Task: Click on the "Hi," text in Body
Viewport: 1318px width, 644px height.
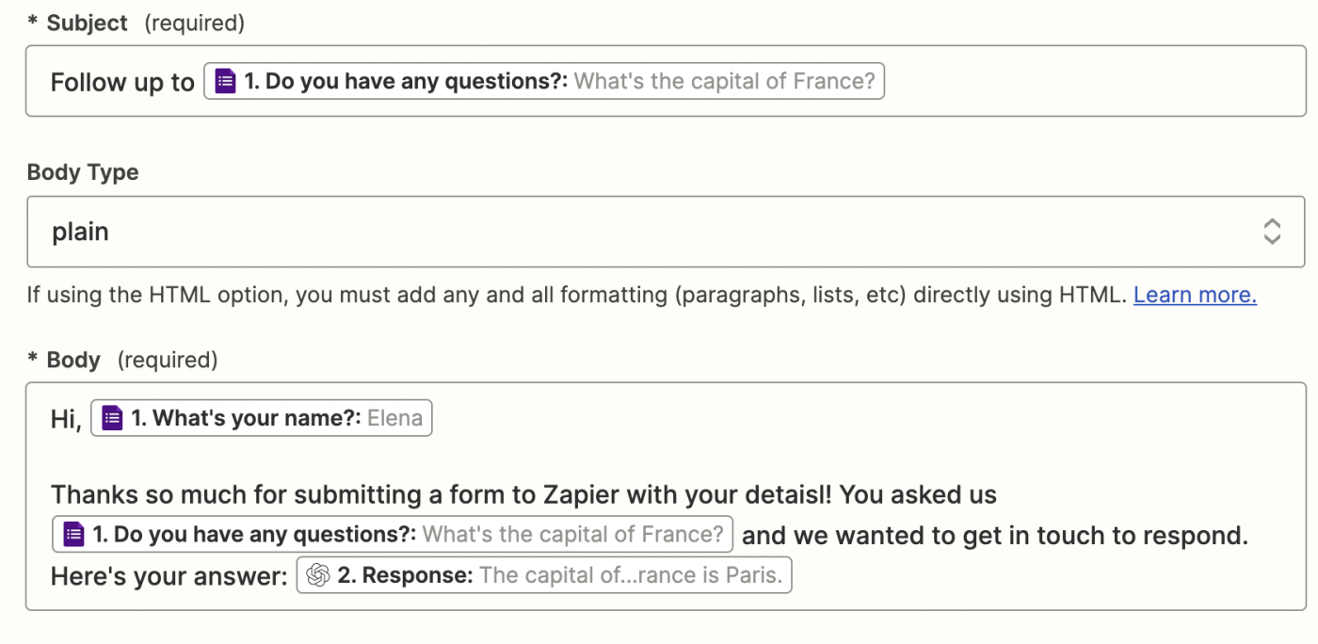Action: pos(66,419)
